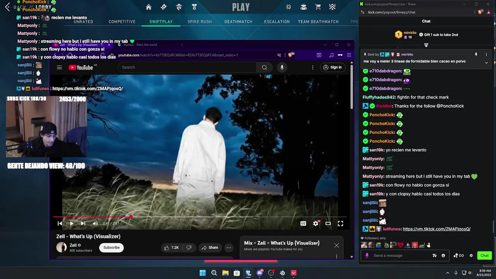Open YouTube hamburger guide menu

coord(59,67)
